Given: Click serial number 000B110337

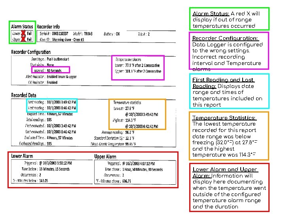Looking at the screenshot, I should point(60,34).
